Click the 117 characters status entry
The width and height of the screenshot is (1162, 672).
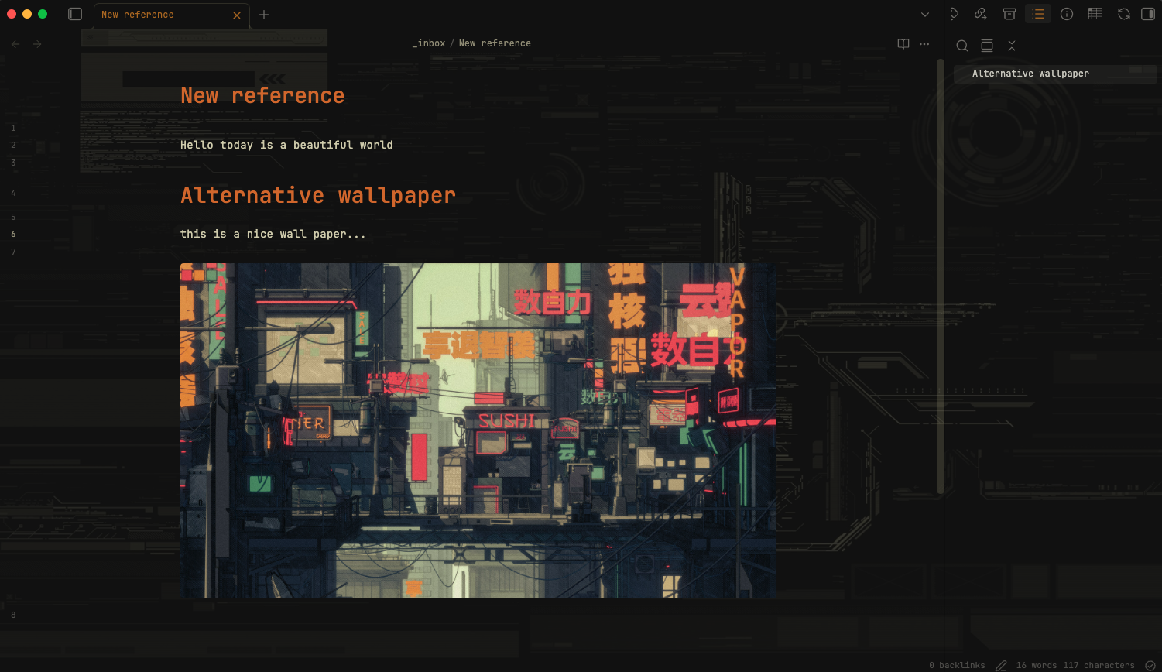click(x=1099, y=665)
